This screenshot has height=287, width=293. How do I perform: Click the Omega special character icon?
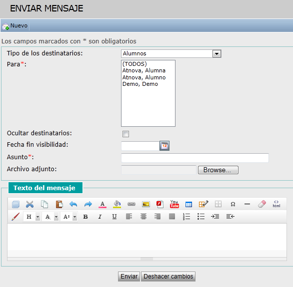pyautogui.click(x=232, y=204)
